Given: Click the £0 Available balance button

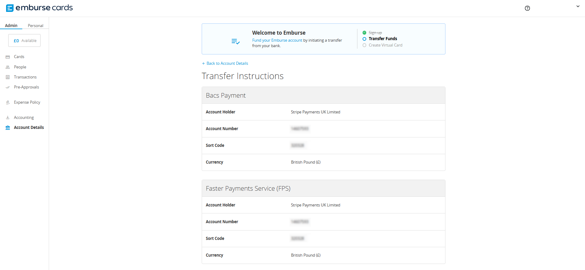Looking at the screenshot, I should pyautogui.click(x=24, y=40).
